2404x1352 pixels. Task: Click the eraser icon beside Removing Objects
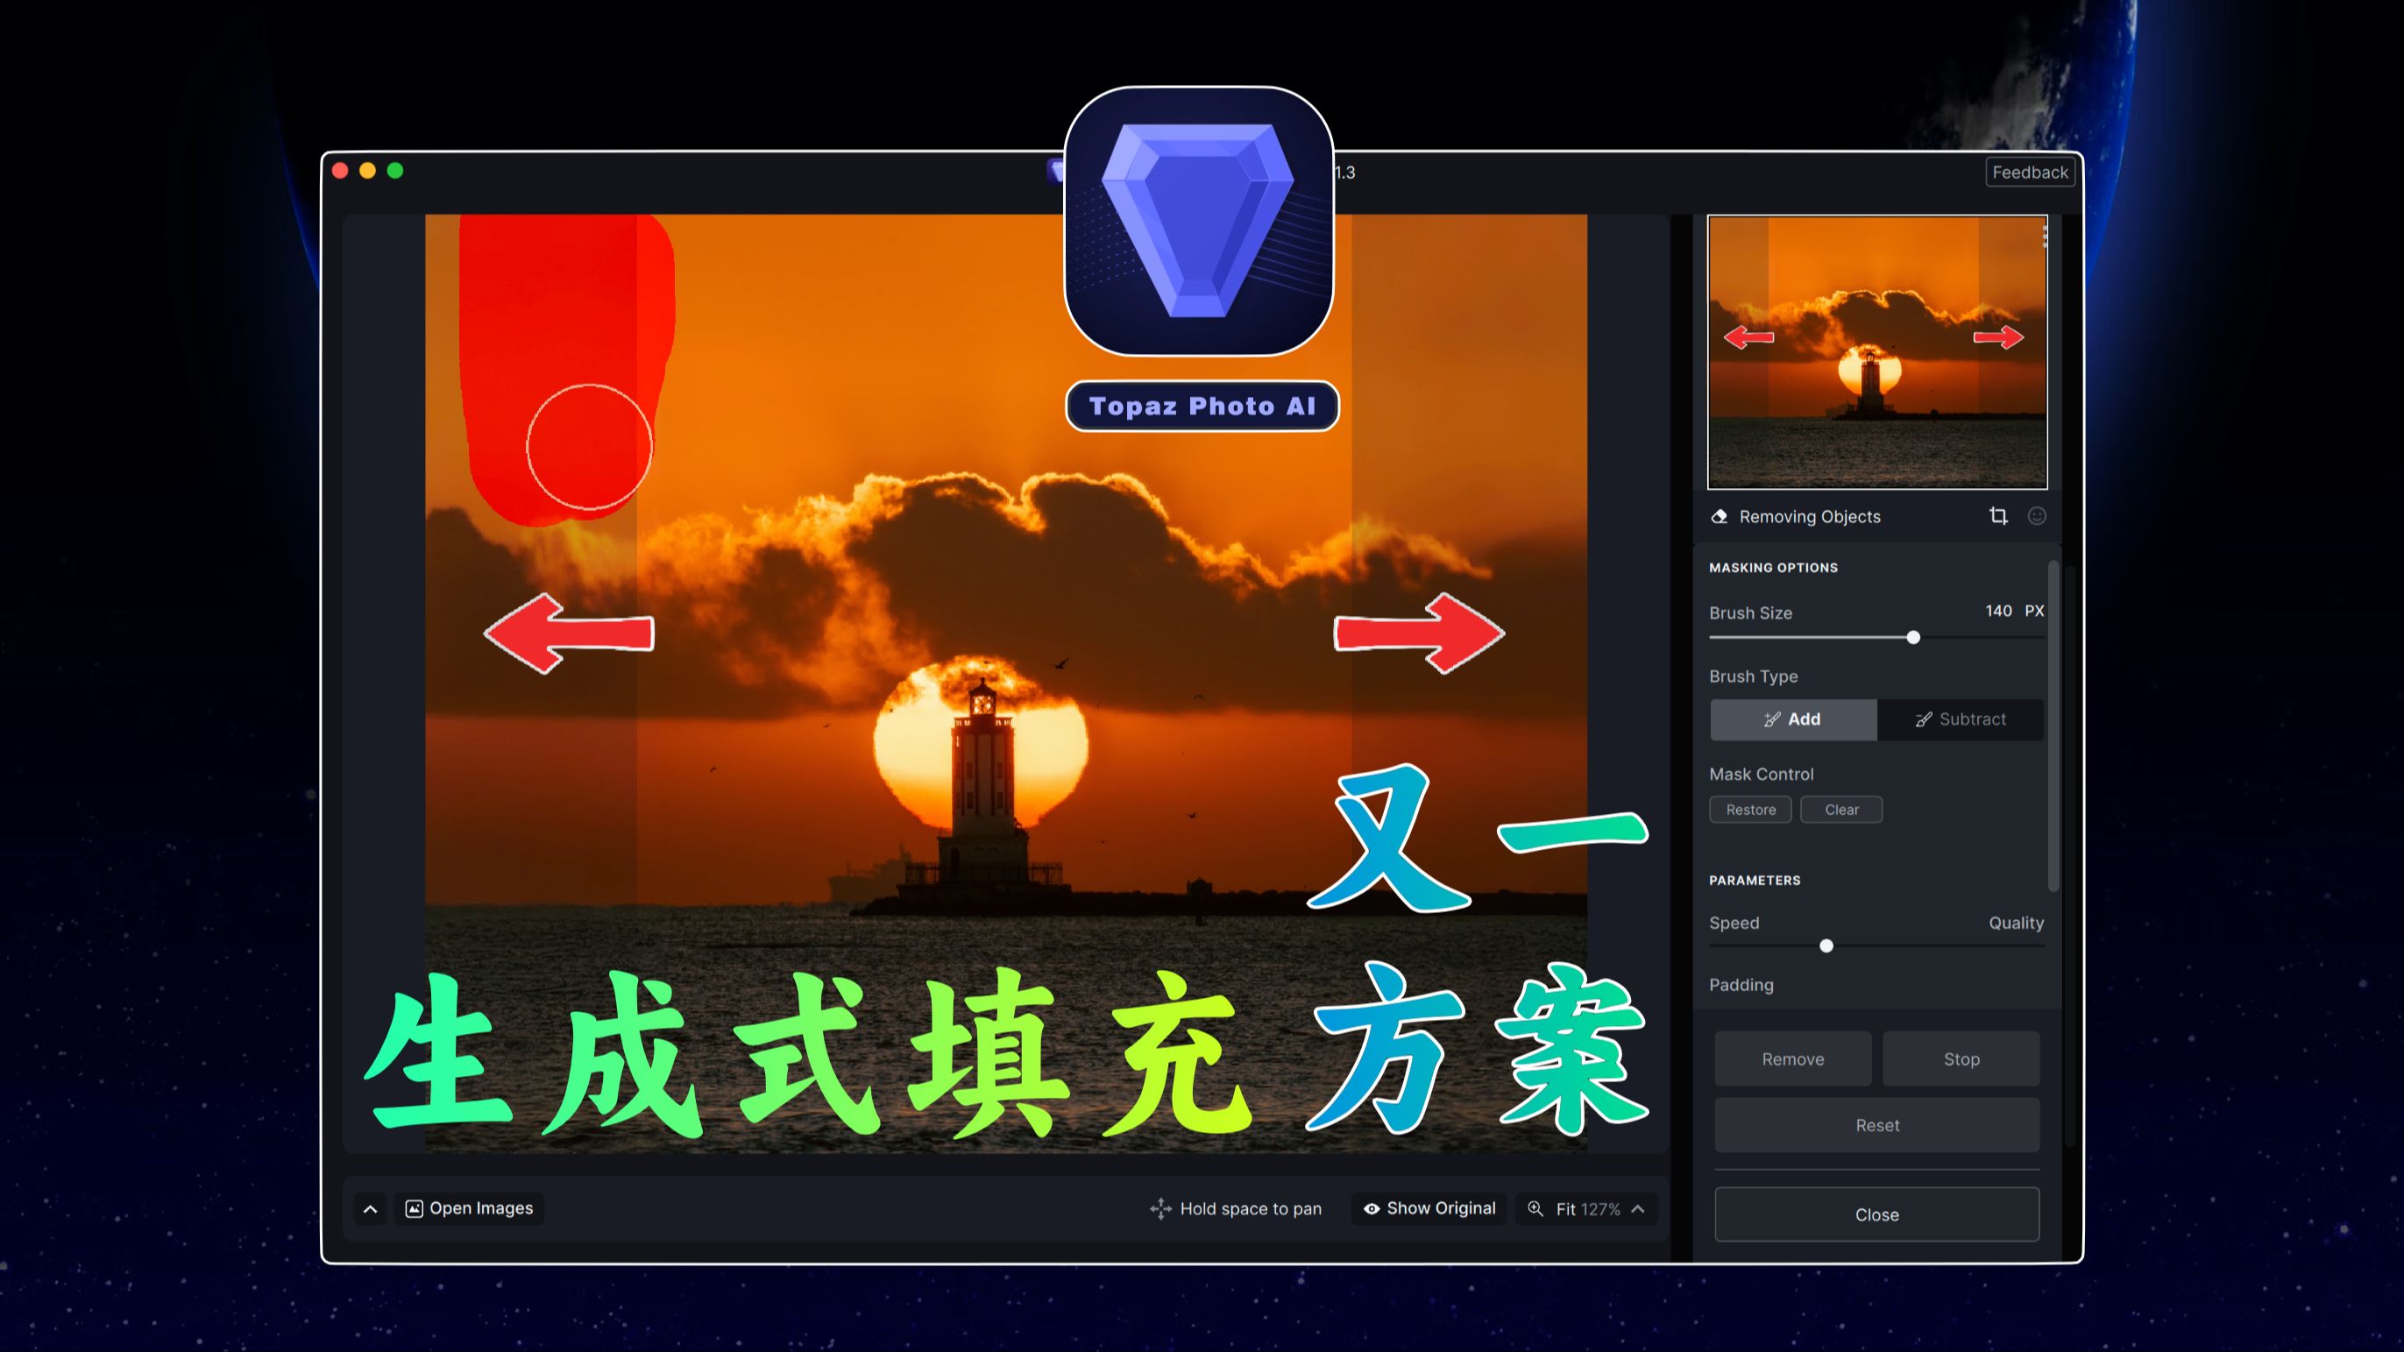(x=1717, y=515)
